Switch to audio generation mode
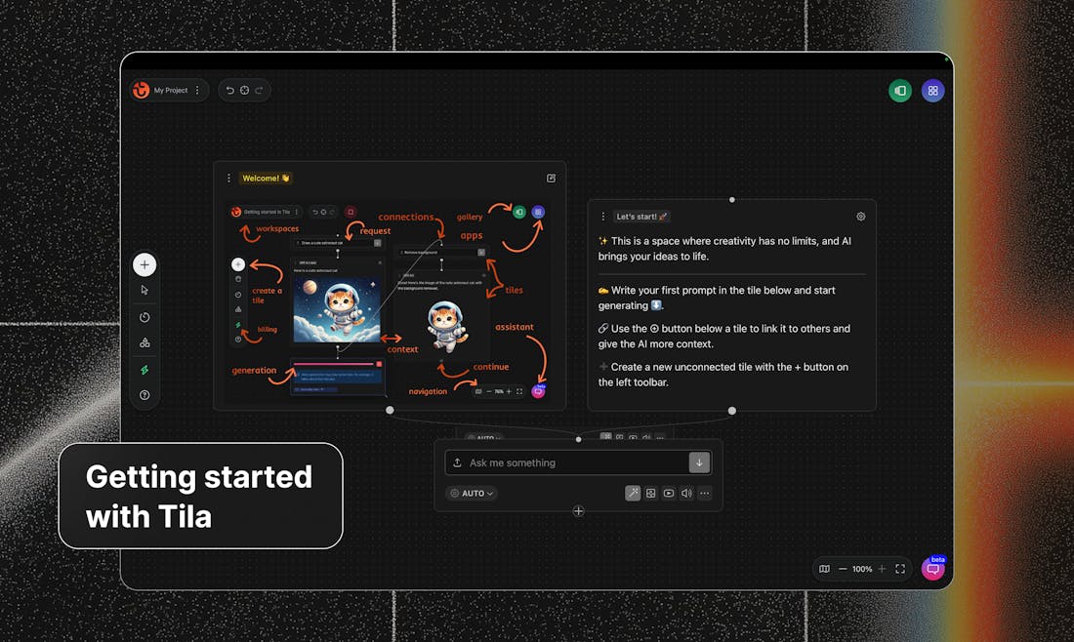Screen dimensions: 1074x642 point(686,493)
